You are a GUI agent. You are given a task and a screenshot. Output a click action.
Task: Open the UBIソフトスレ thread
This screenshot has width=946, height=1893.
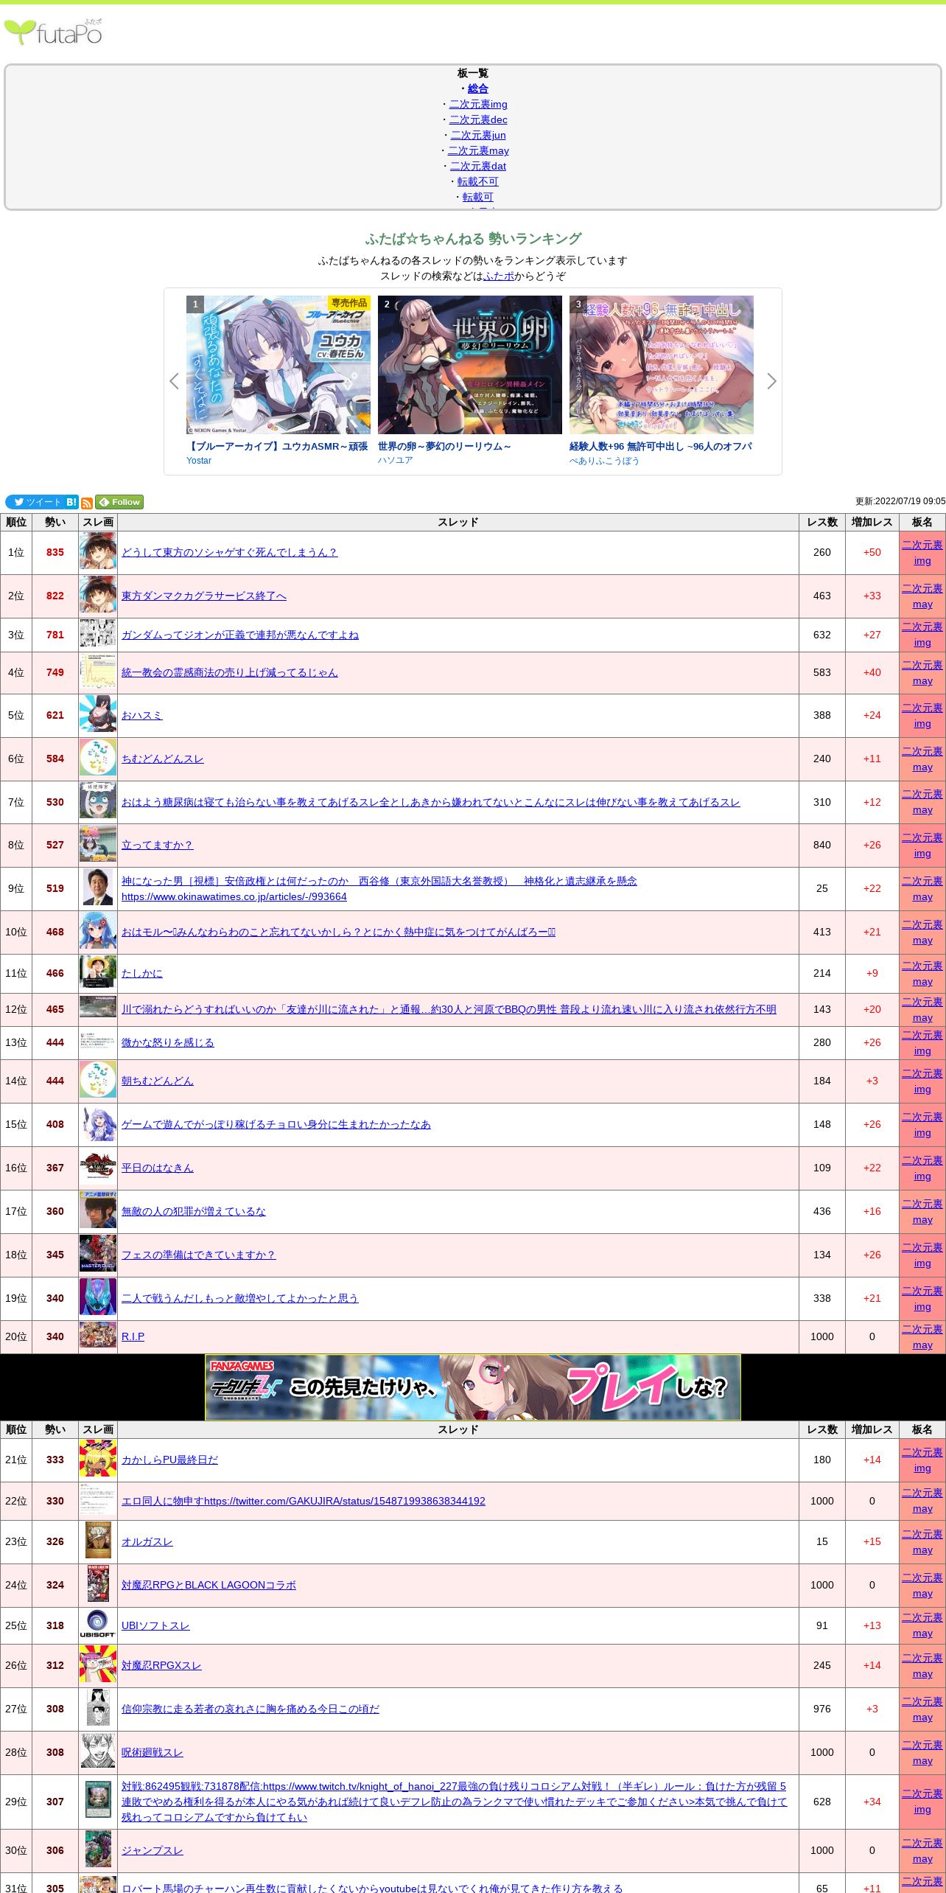pyautogui.click(x=155, y=1625)
